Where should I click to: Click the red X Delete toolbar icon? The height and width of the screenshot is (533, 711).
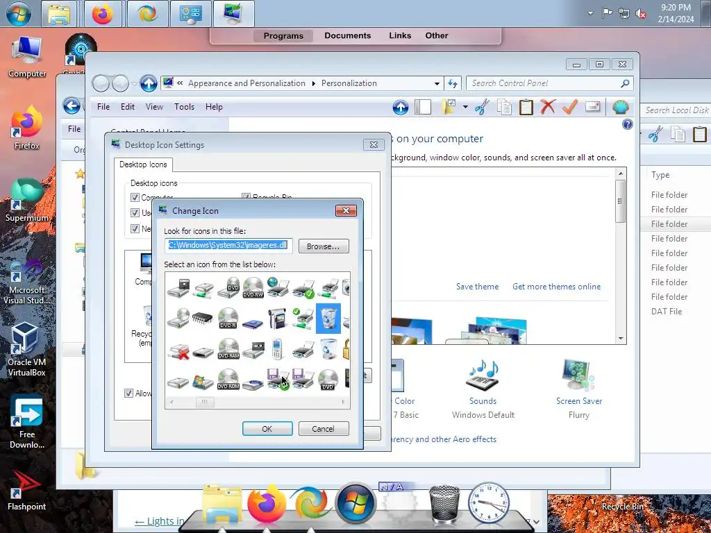tap(548, 107)
